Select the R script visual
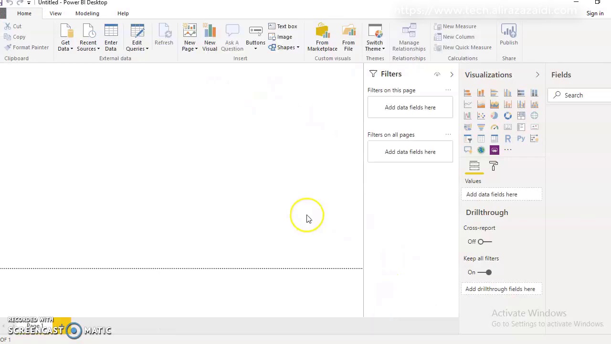Viewport: 611px width, 344px height. (508, 139)
